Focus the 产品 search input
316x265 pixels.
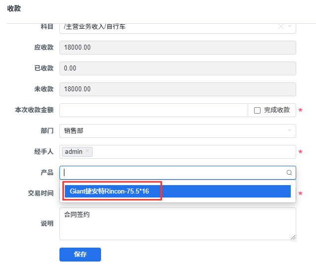click(x=173, y=173)
